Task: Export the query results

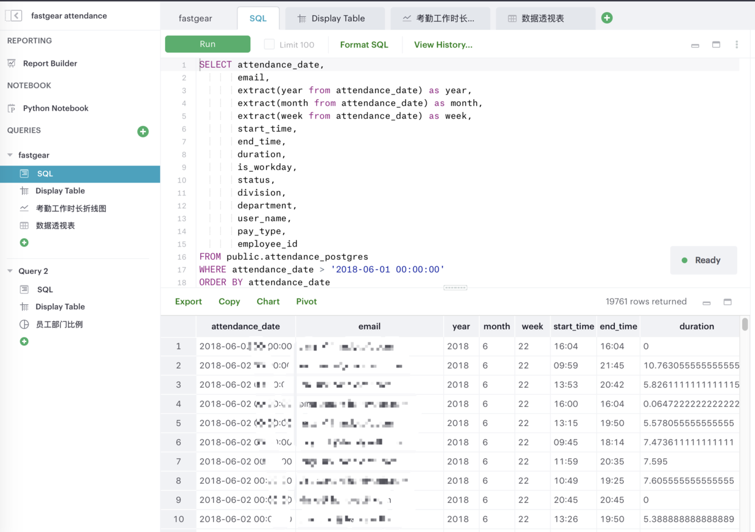Action: pyautogui.click(x=188, y=301)
